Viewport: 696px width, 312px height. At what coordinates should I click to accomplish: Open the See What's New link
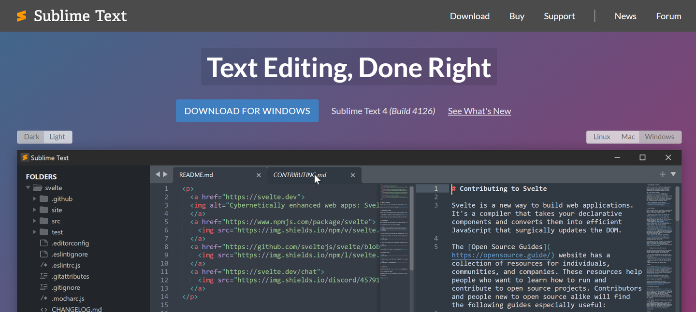pos(479,111)
